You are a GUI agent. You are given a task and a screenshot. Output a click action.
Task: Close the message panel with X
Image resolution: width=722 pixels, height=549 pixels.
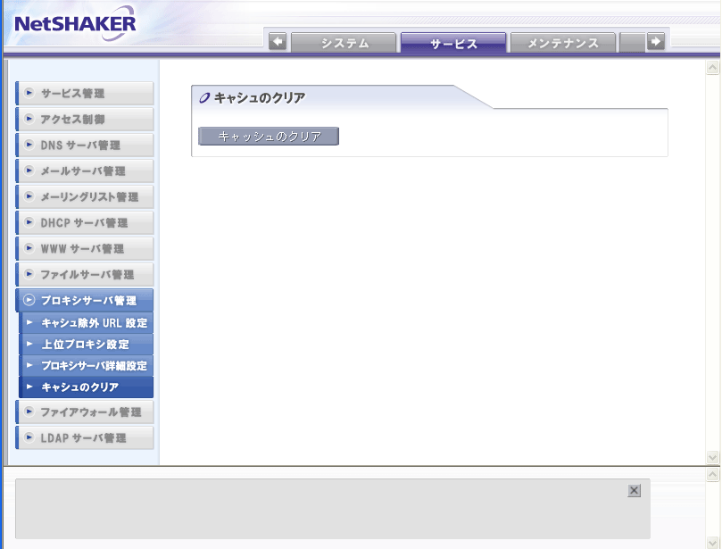click(634, 490)
